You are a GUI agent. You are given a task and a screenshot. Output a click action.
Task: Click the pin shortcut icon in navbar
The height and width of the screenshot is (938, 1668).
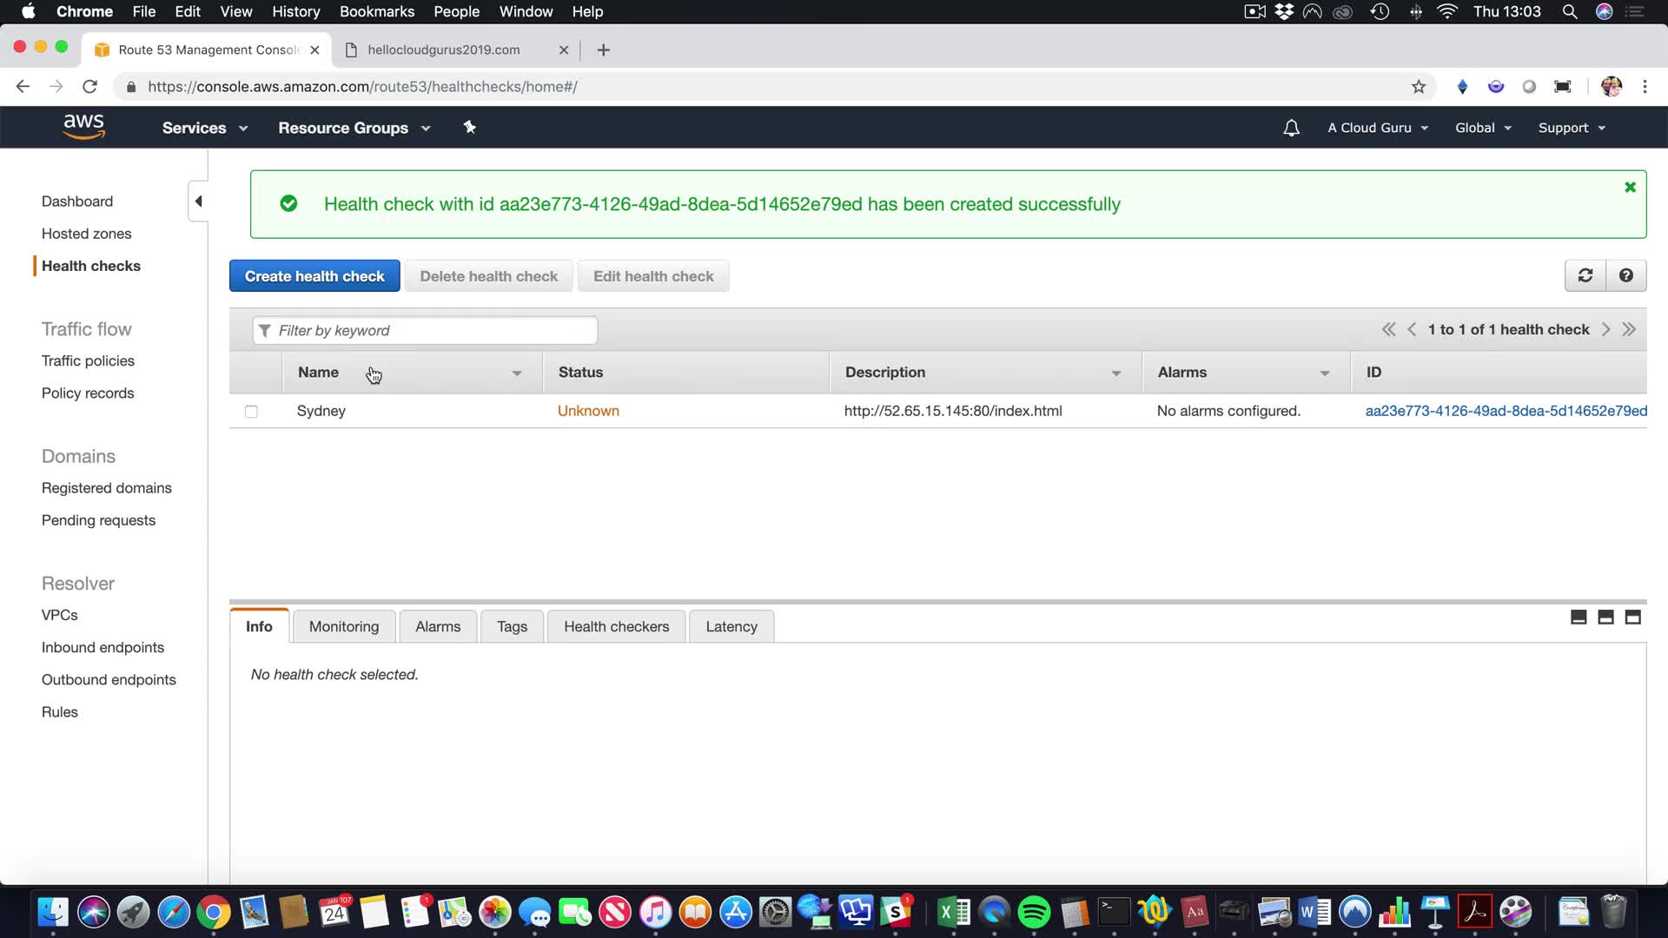469,128
